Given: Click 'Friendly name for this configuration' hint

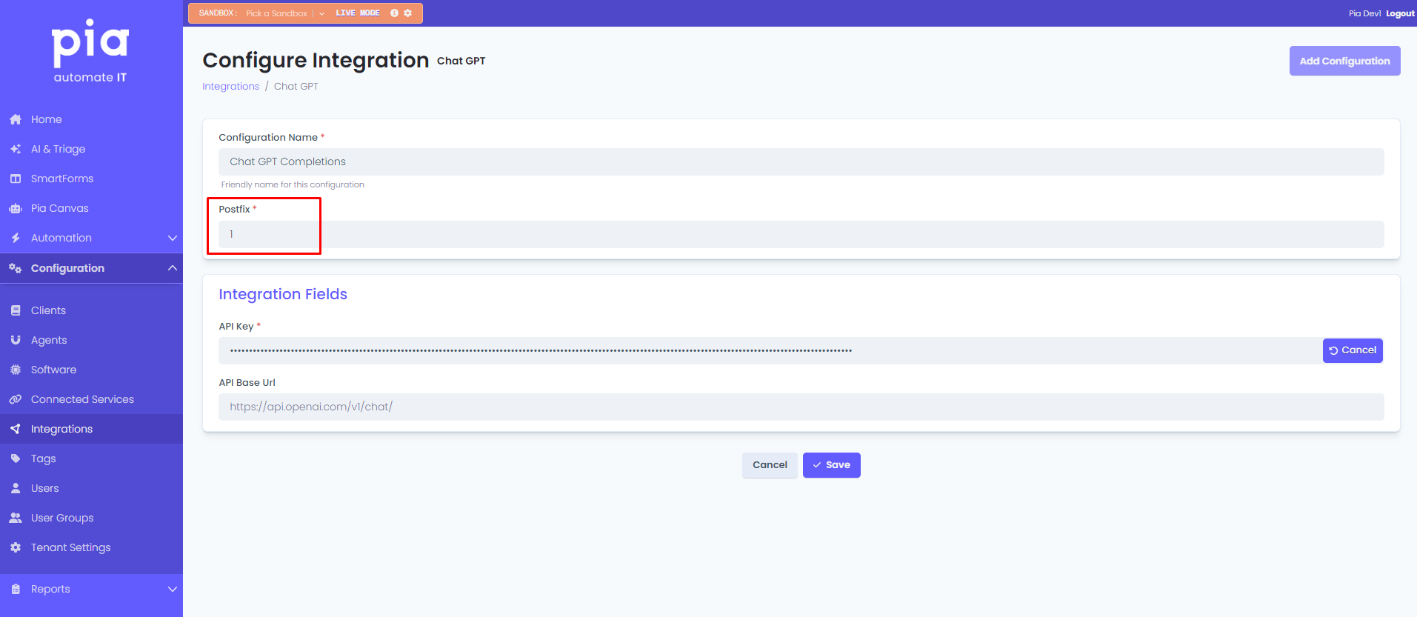Looking at the screenshot, I should tap(293, 184).
